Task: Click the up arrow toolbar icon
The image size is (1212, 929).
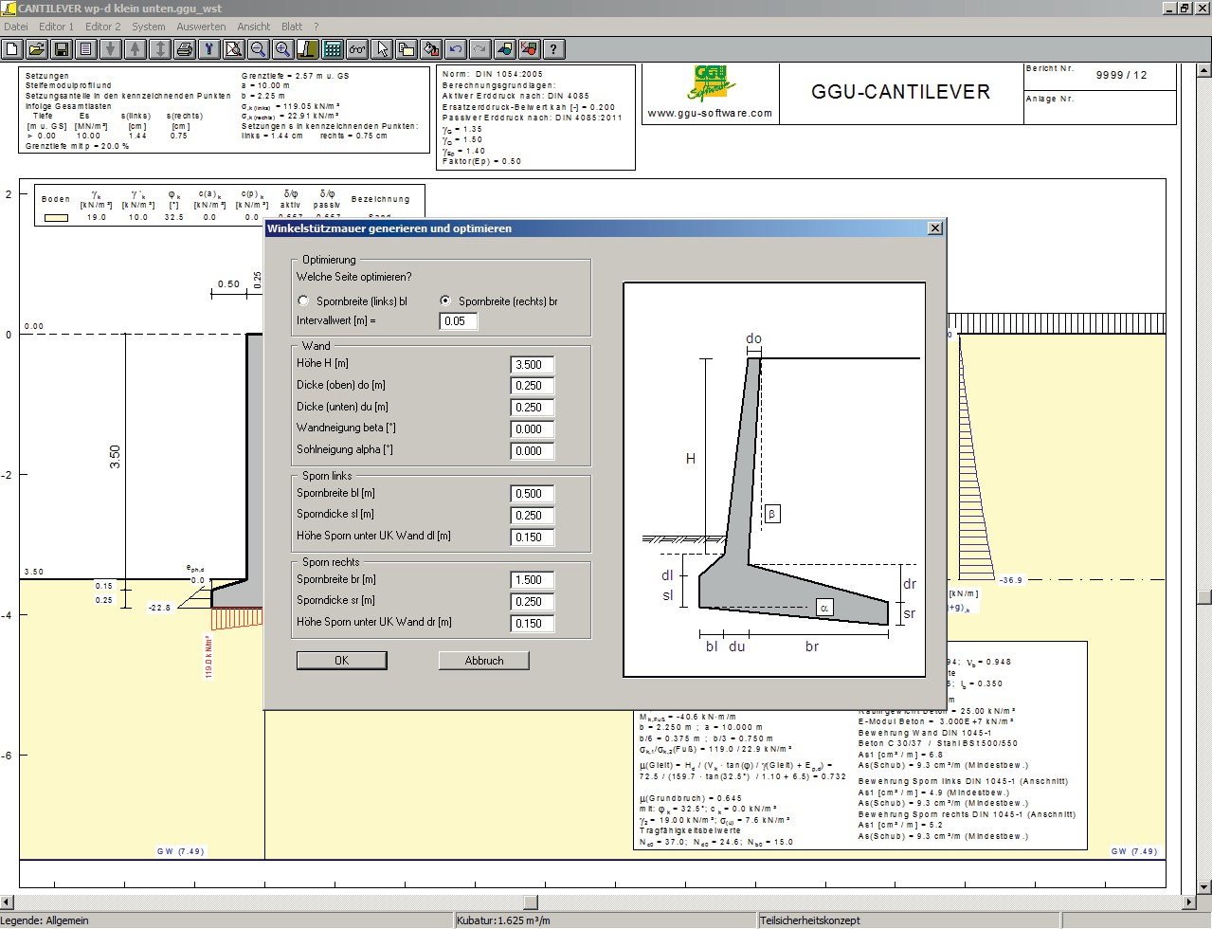Action: 136,49
